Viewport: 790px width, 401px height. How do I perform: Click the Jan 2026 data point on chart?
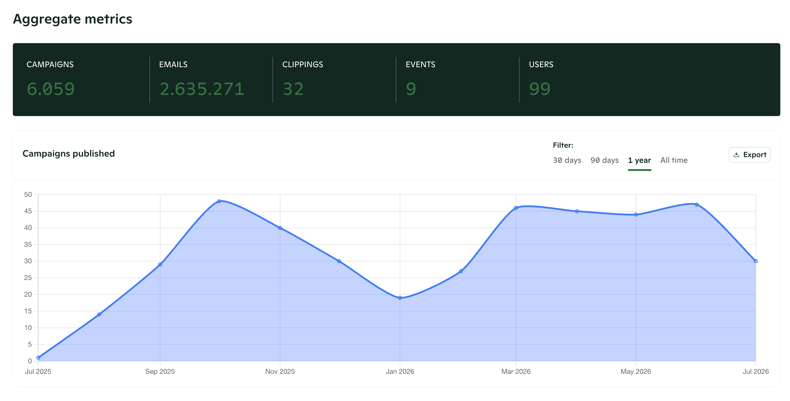pos(400,297)
